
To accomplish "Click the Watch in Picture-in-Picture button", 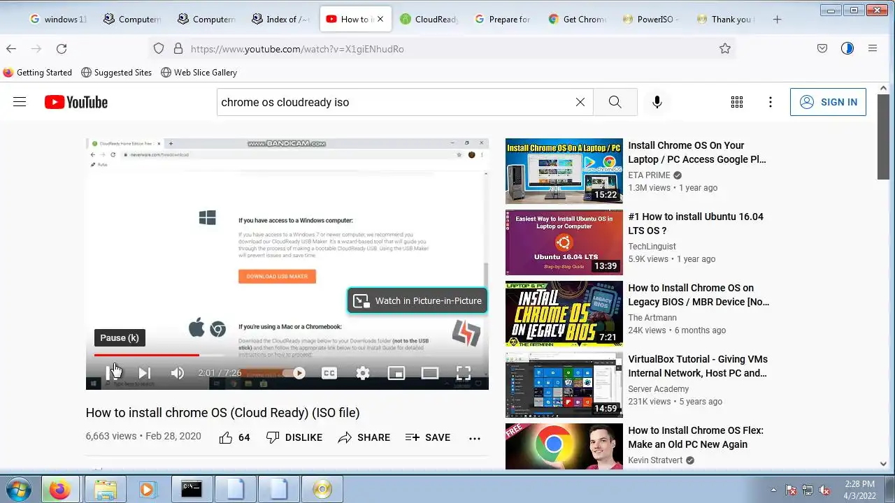I will point(417,300).
